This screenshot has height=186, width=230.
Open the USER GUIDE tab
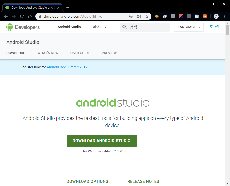pyautogui.click(x=80, y=53)
